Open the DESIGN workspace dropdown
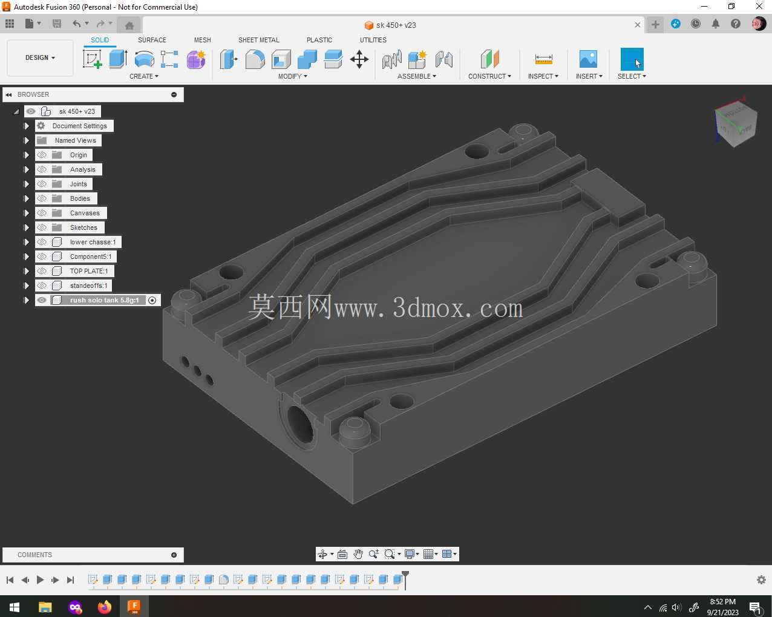 (x=40, y=57)
